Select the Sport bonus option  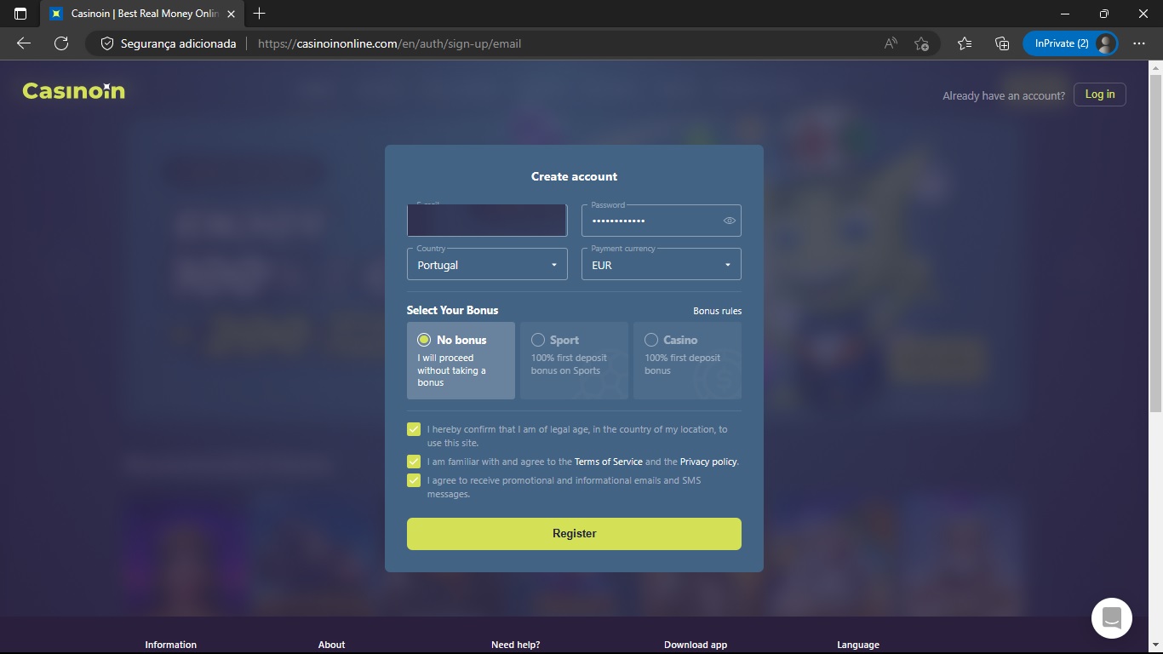coord(538,340)
